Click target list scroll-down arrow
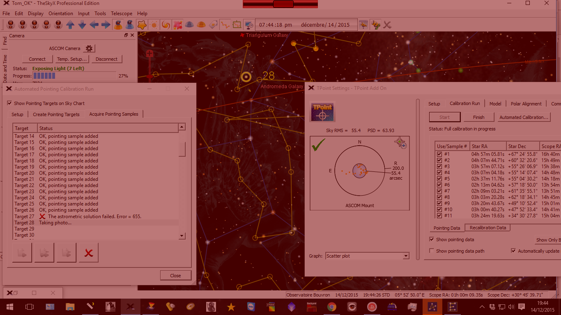Screen dimensions: 561x315 (x=182, y=236)
